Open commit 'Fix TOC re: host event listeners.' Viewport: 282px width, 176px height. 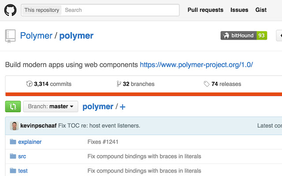coord(99,126)
